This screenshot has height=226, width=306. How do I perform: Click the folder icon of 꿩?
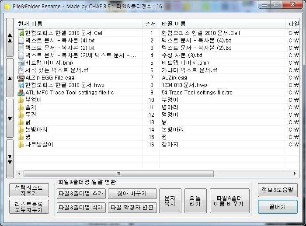pyautogui.click(x=21, y=137)
